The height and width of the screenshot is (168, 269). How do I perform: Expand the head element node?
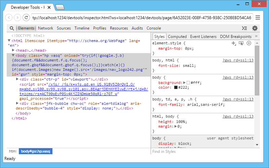click(13, 50)
